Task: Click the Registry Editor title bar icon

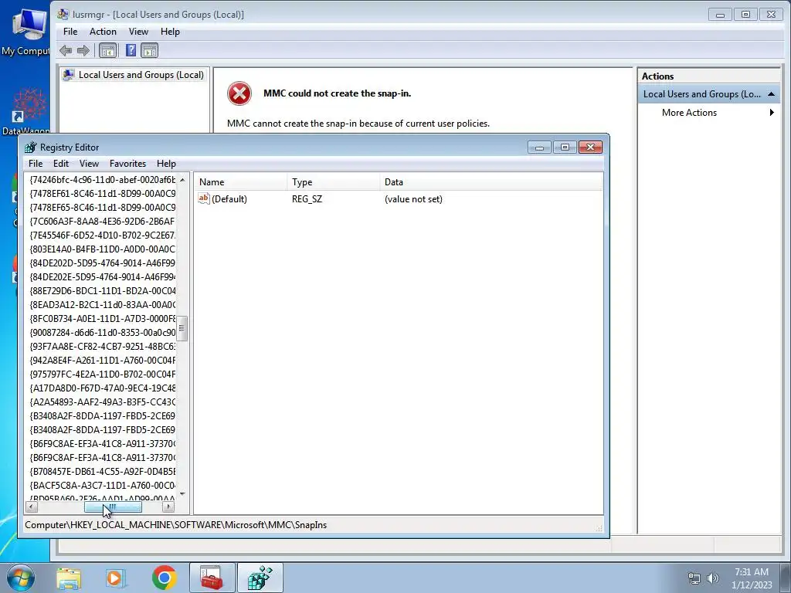Action: click(x=31, y=147)
